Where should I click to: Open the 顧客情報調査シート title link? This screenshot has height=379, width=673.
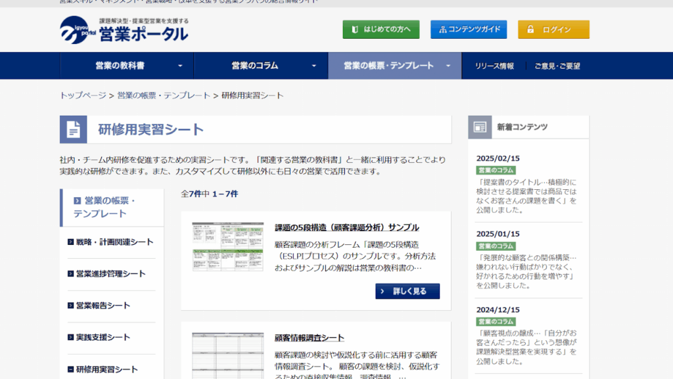[309, 338]
